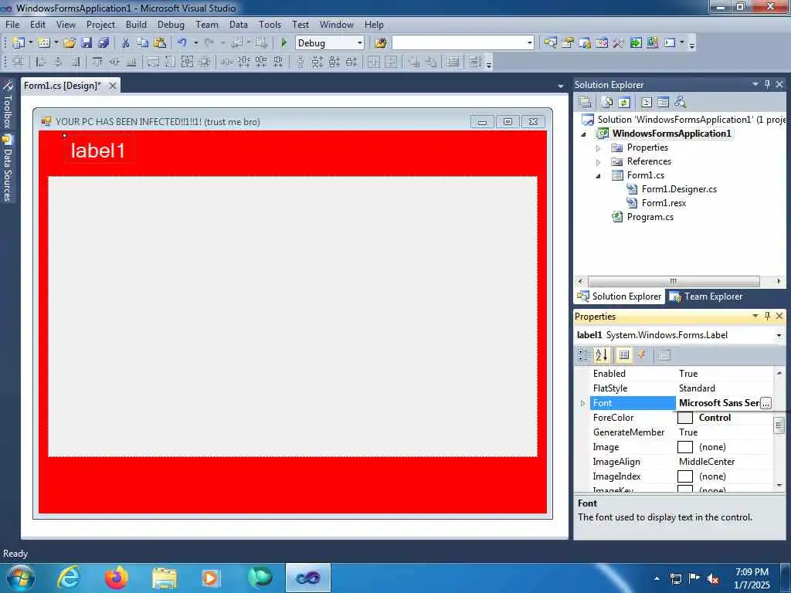Image resolution: width=791 pixels, height=593 pixels.
Task: Open the New Project dropdown arrow
Action: click(30, 43)
